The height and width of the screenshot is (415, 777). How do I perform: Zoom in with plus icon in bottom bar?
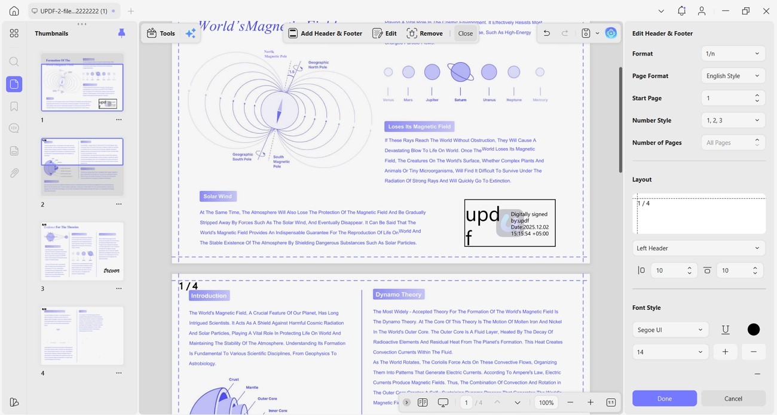591,402
